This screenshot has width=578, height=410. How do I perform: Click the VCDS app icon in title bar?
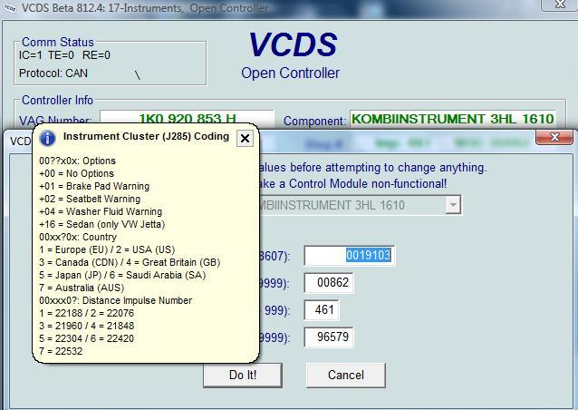tap(10, 8)
